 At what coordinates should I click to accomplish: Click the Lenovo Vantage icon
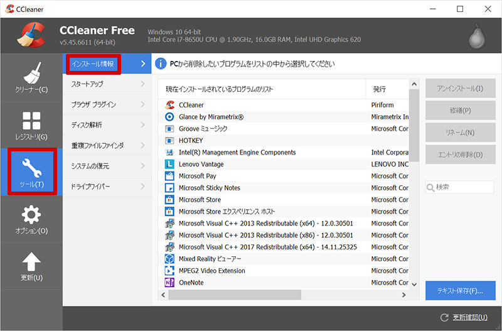169,164
